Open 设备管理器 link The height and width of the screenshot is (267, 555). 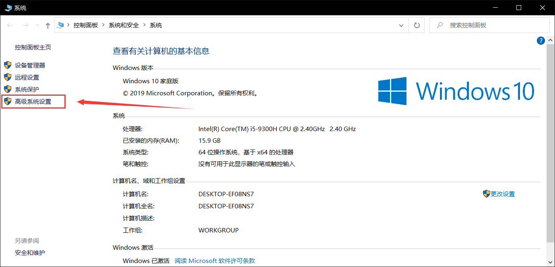coord(30,65)
